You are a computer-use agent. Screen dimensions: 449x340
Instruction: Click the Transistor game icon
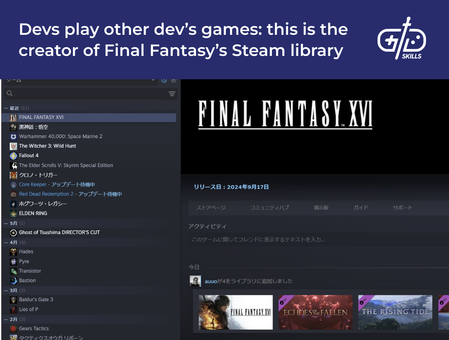coord(13,271)
